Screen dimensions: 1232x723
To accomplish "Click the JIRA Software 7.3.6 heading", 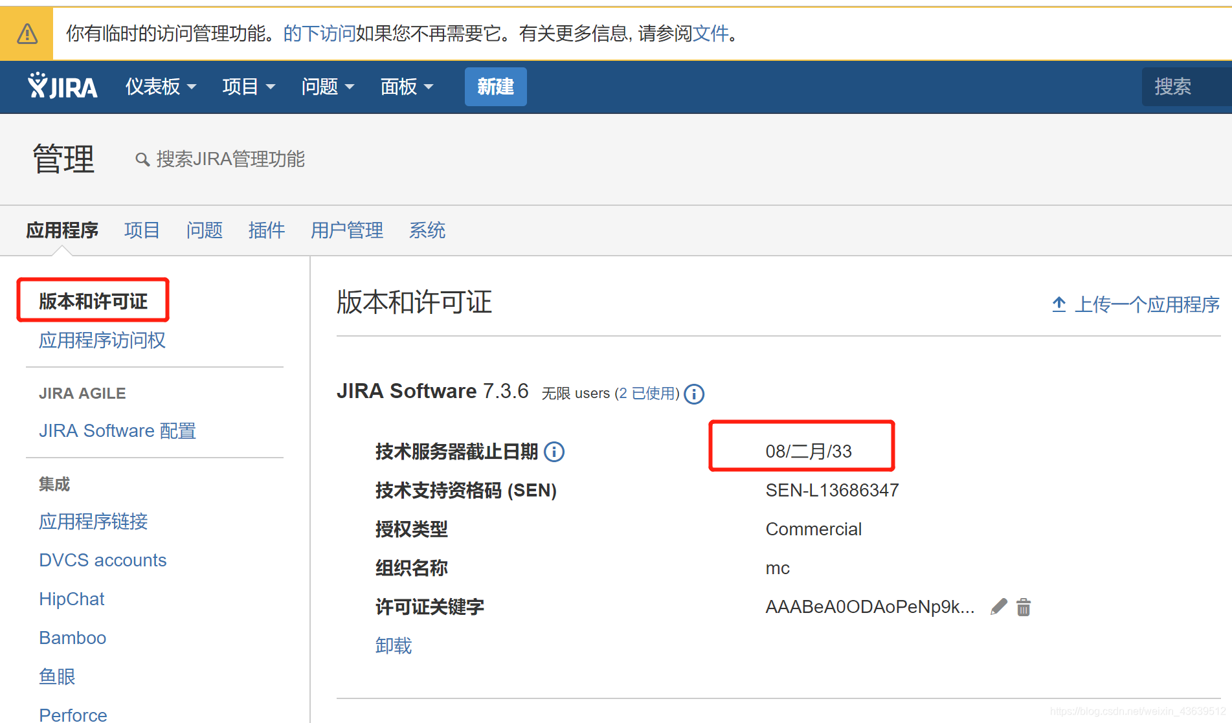I will click(x=432, y=391).
